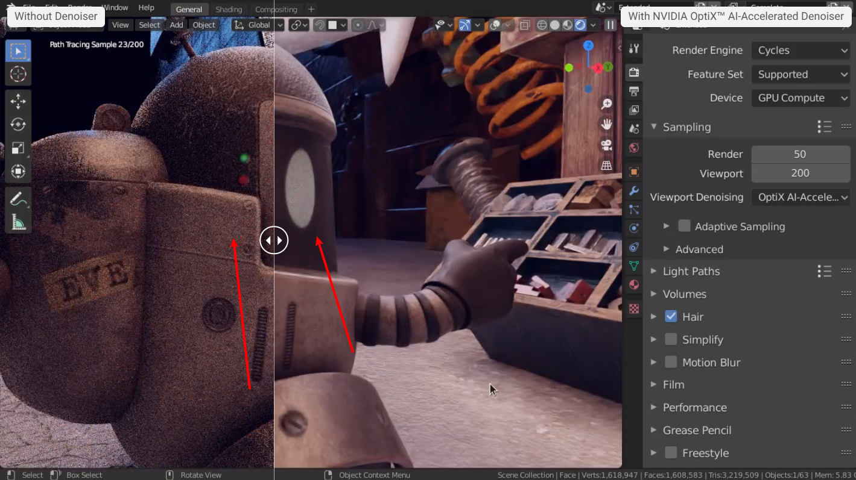Switch perspective/orthographic with grid icon

[x=606, y=165]
